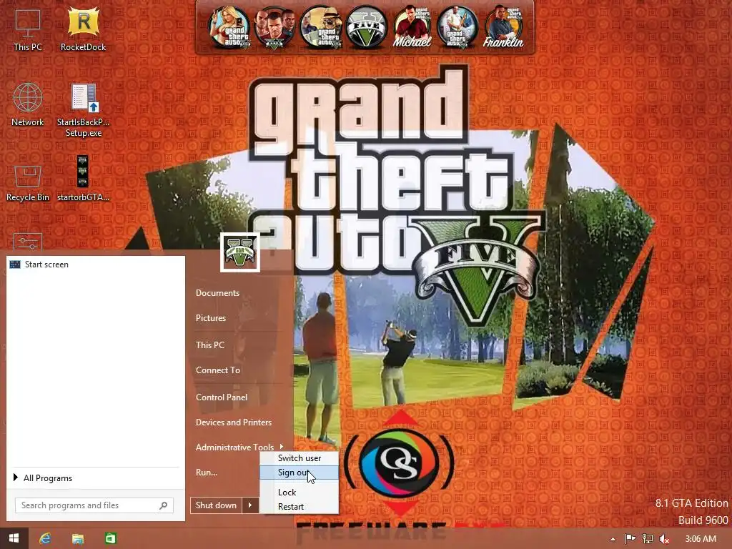The image size is (732, 549).
Task: Open the Recycle Bin icon
Action: (x=28, y=183)
